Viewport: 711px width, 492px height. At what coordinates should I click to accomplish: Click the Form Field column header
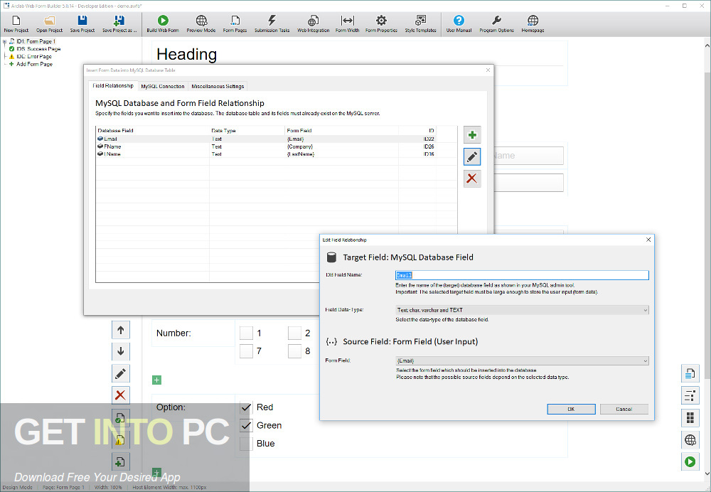pos(342,131)
